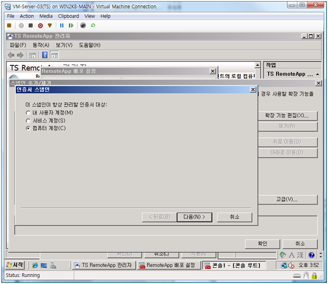Open the 도움말(H) menu
The image size is (328, 284).
click(89, 45)
